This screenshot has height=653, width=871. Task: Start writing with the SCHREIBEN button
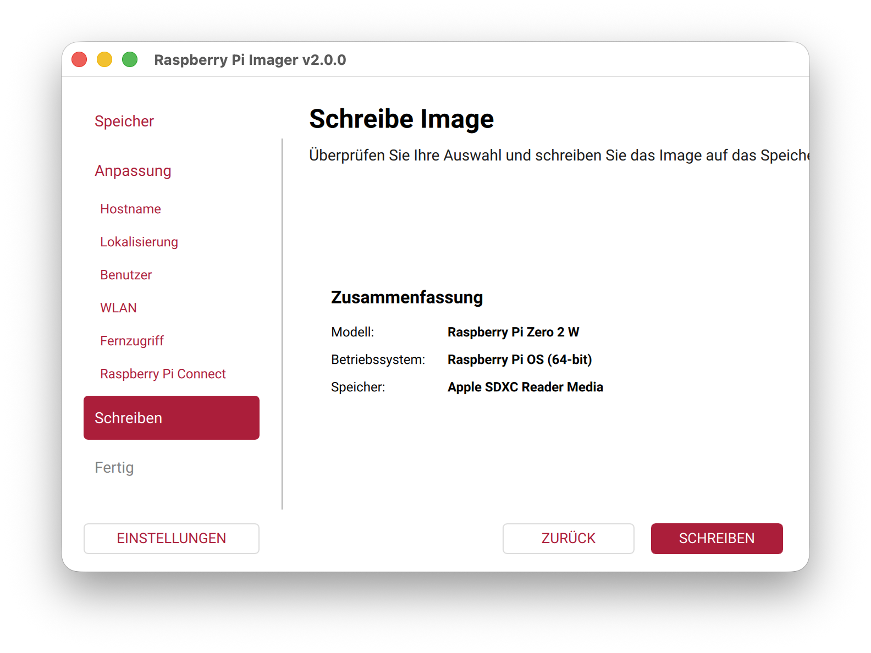(x=716, y=538)
